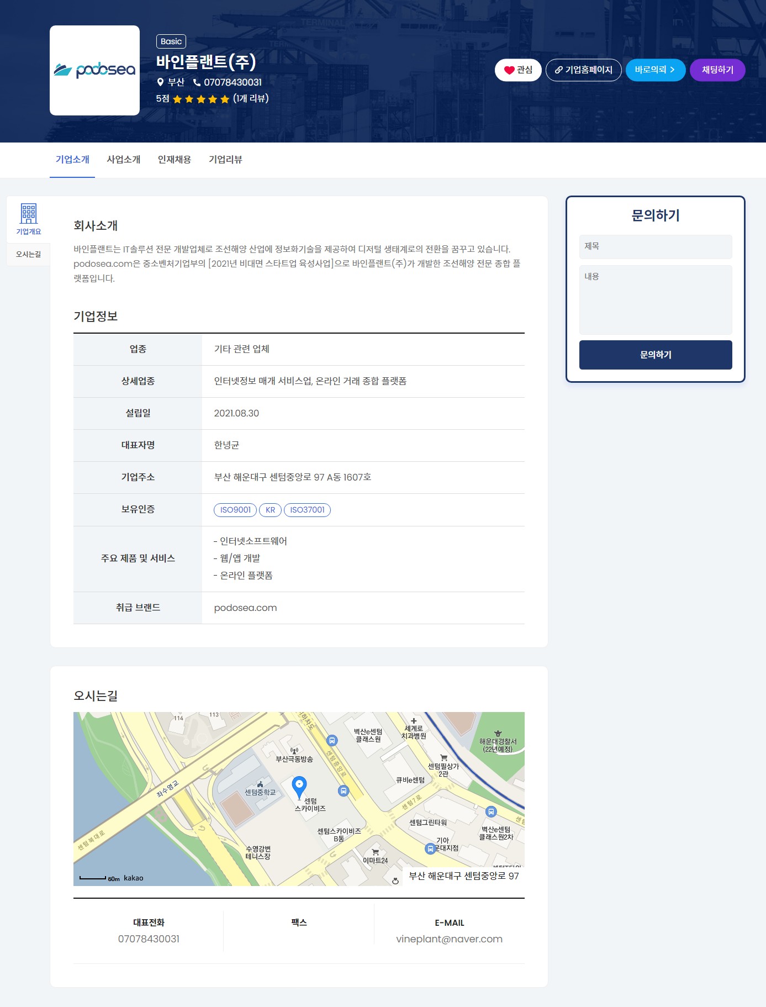Click the ISO37001 certification tag
Viewport: 766px width, 1007px height.
click(x=307, y=510)
